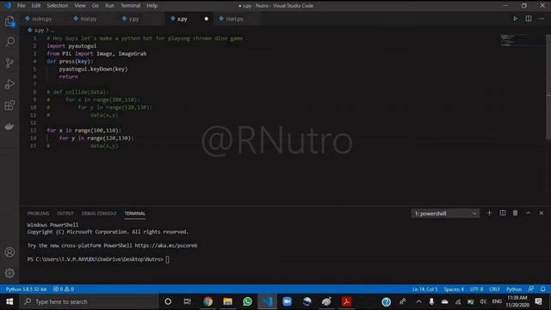This screenshot has height=310, width=551.
Task: Show the Output panel tab
Action: 65,214
